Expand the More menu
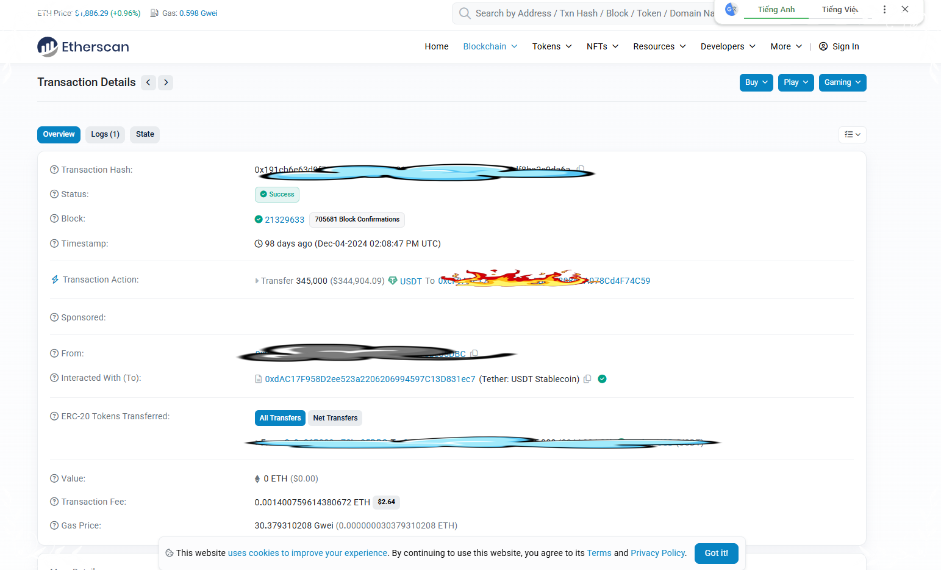941x570 pixels. [786, 46]
